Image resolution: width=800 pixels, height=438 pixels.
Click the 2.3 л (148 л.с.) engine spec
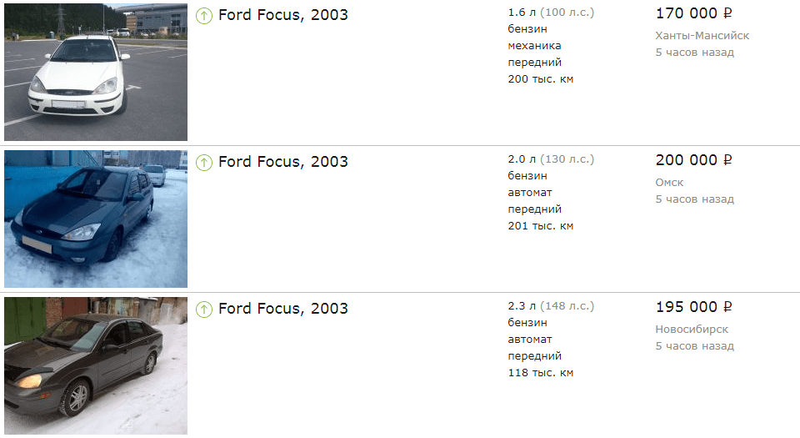pyautogui.click(x=551, y=306)
